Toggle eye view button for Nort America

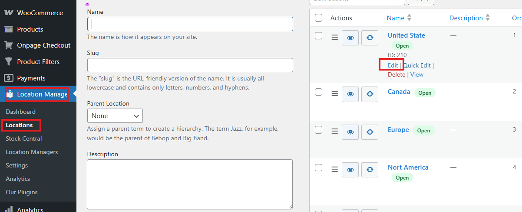click(350, 169)
